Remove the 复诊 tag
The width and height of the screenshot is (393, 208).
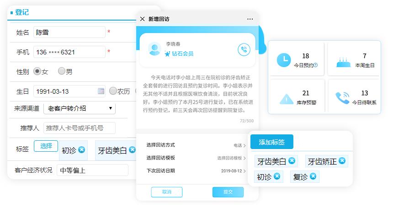pos(313,176)
